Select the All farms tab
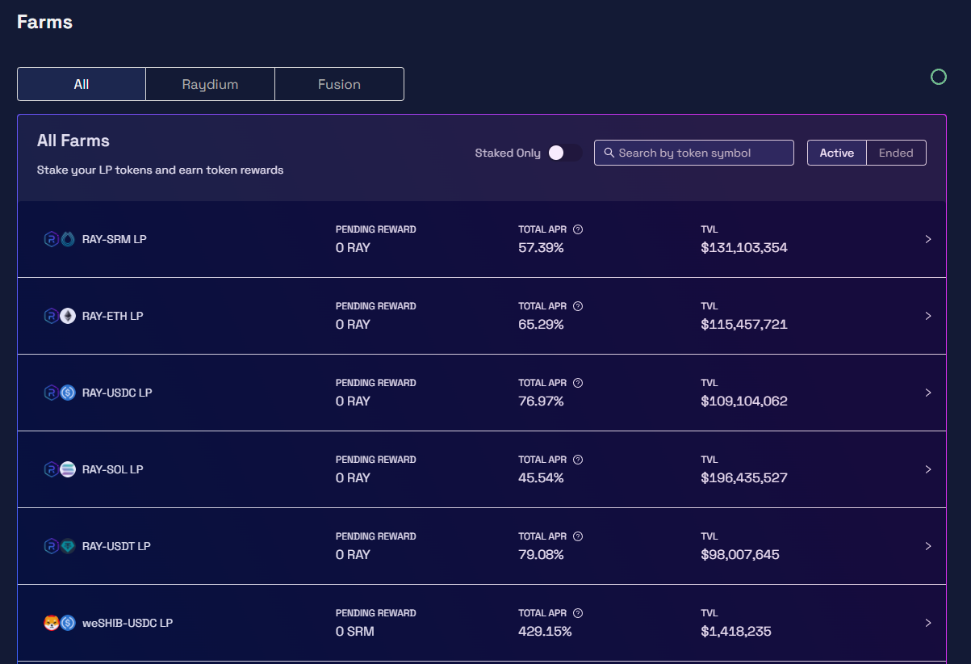 pyautogui.click(x=82, y=84)
